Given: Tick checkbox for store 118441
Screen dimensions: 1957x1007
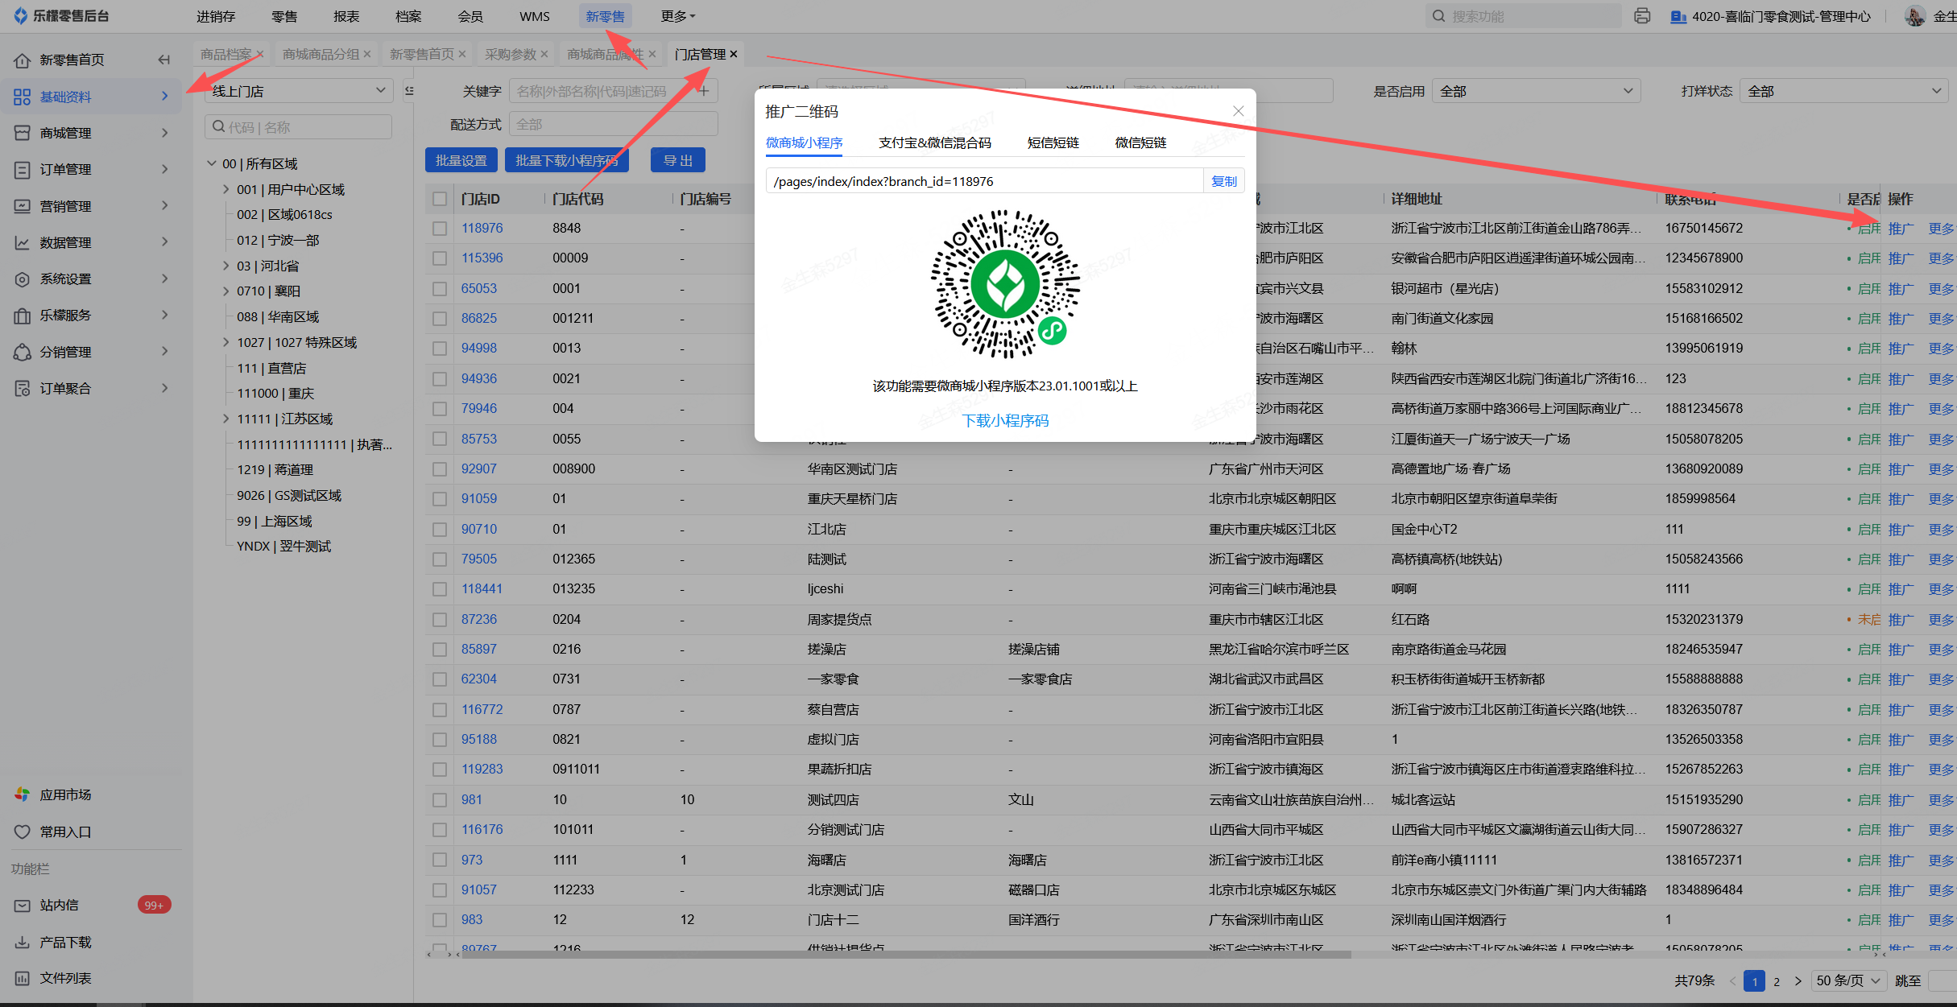Looking at the screenshot, I should pos(440,589).
